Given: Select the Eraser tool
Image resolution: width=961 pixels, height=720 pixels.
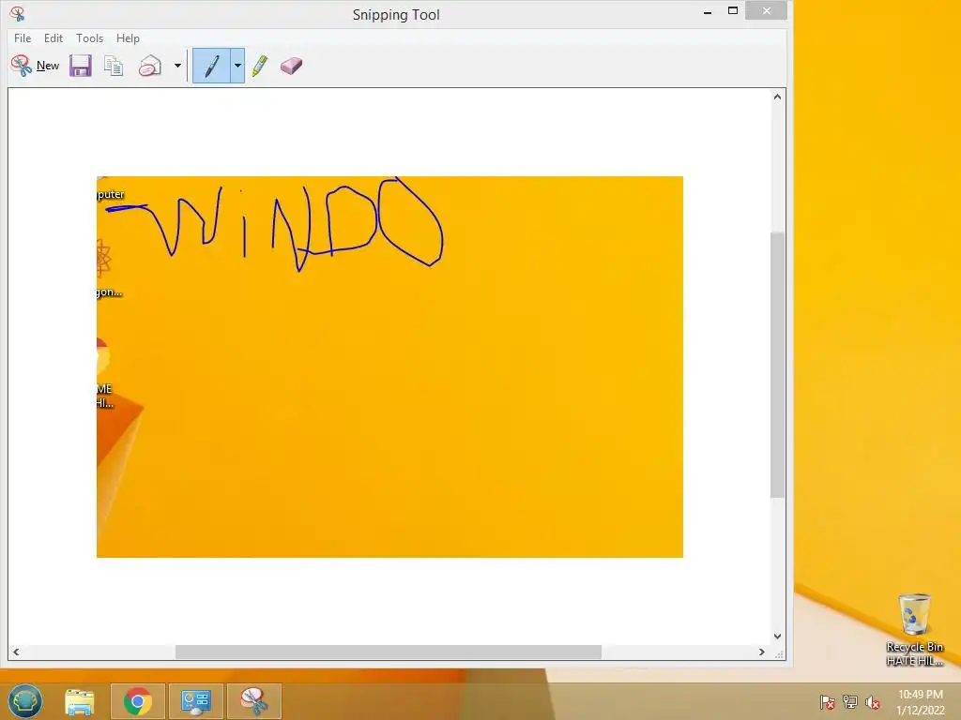Looking at the screenshot, I should pyautogui.click(x=291, y=66).
